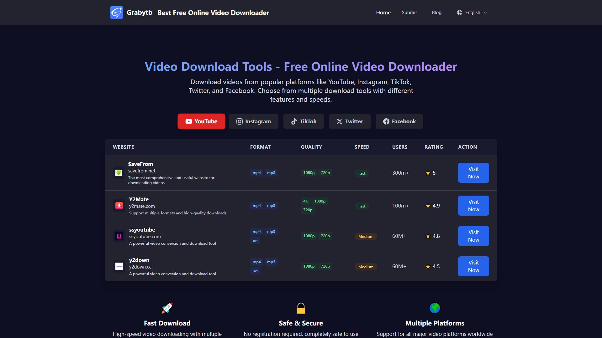Image resolution: width=602 pixels, height=338 pixels.
Task: Switch to the TikTok platform tab
Action: pos(304,121)
